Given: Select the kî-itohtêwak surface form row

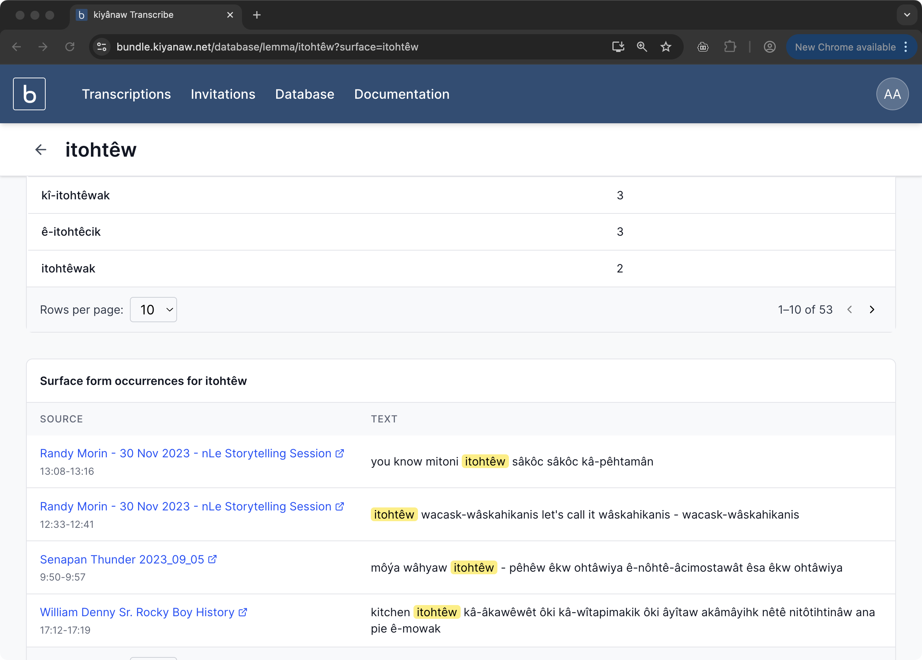Looking at the screenshot, I should [x=76, y=196].
